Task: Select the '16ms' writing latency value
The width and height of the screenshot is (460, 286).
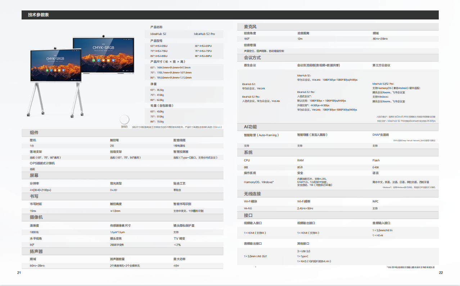Action: click(x=33, y=211)
